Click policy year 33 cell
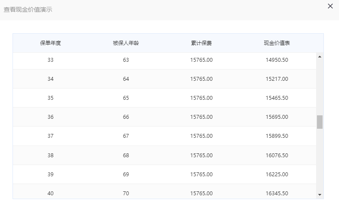Image resolution: width=339 pixels, height=219 pixels. coord(50,60)
